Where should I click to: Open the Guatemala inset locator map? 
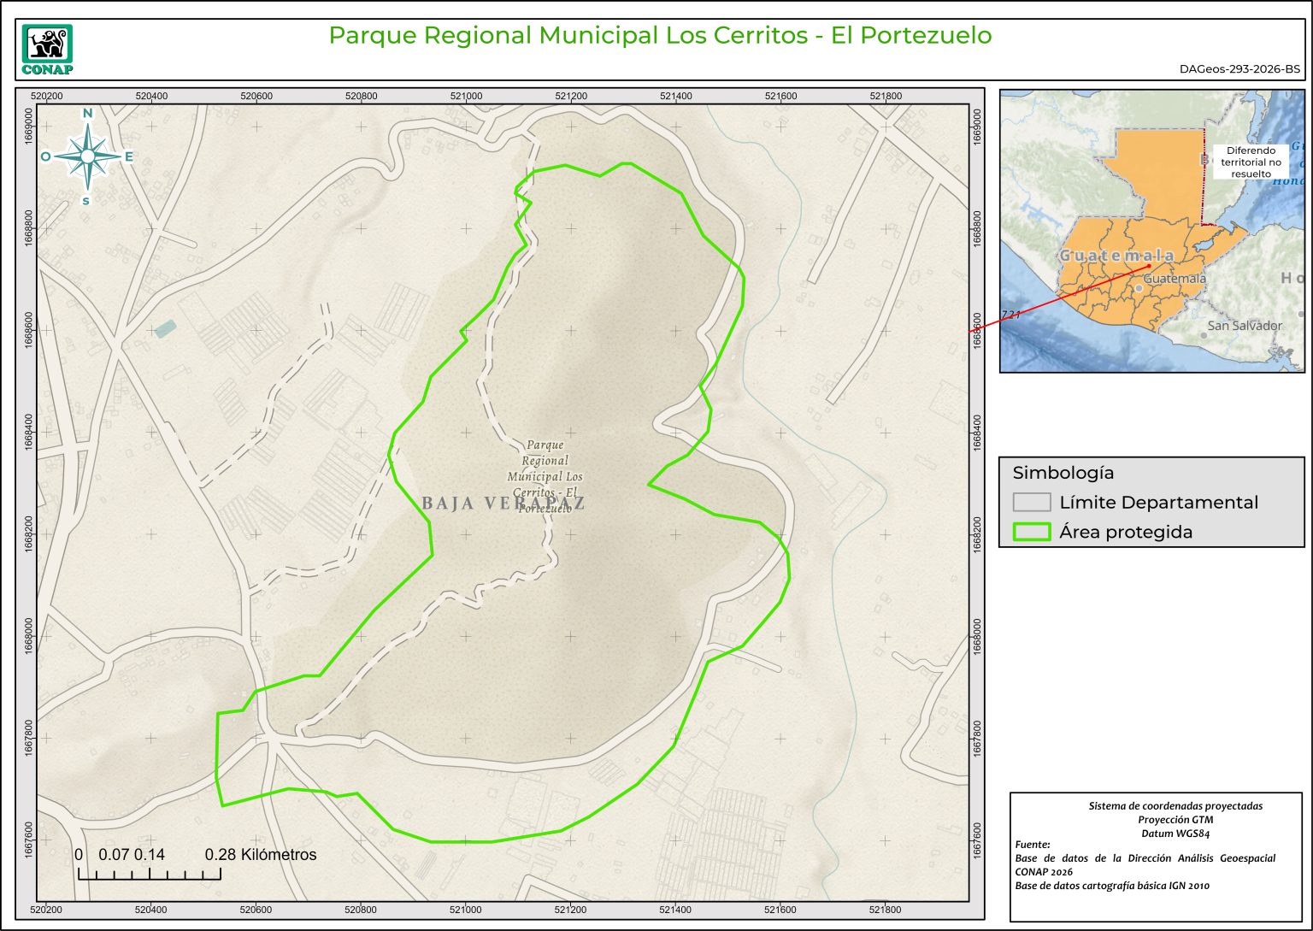(1151, 231)
